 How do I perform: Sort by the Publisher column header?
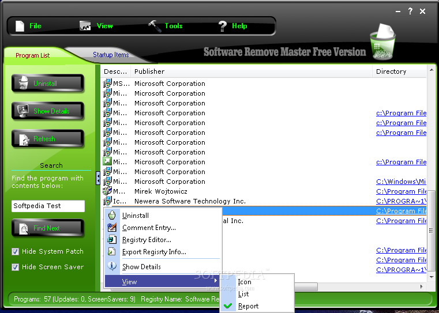pos(251,71)
